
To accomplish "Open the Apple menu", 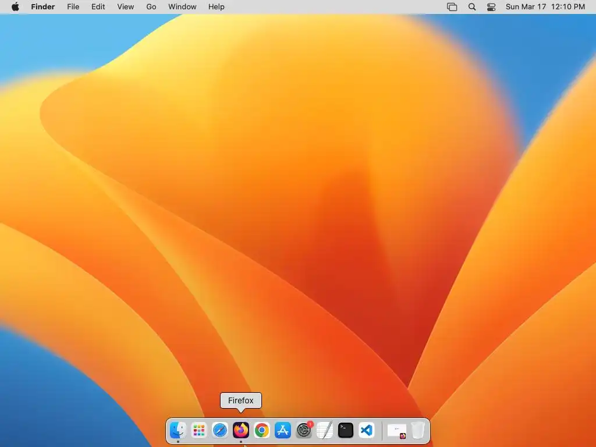I will (15, 7).
